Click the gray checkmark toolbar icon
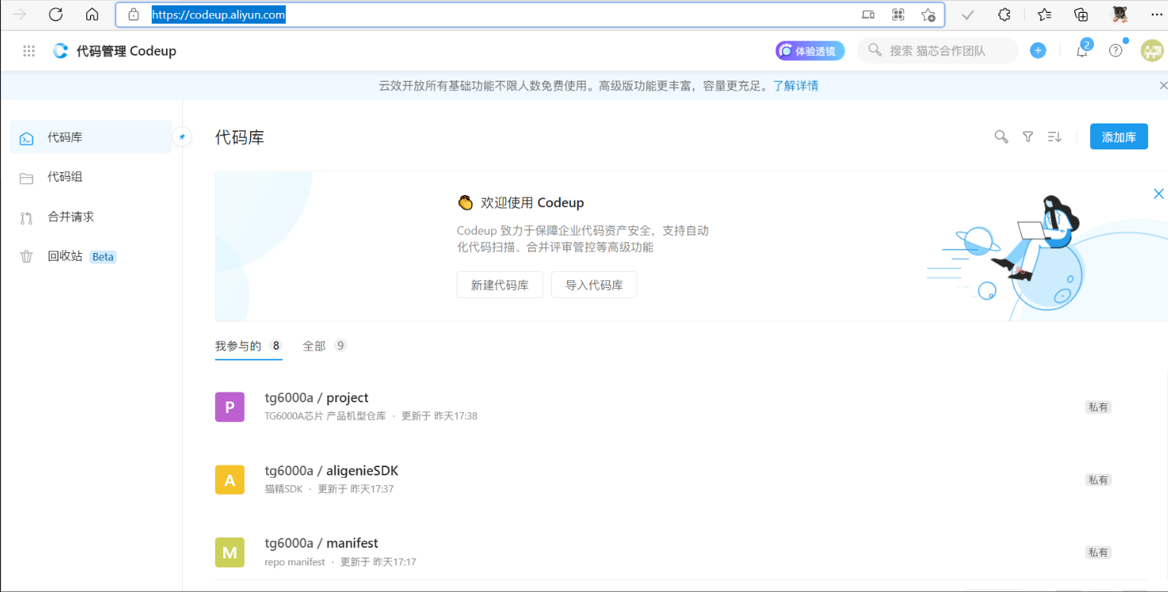The height and width of the screenshot is (592, 1168). click(x=967, y=14)
